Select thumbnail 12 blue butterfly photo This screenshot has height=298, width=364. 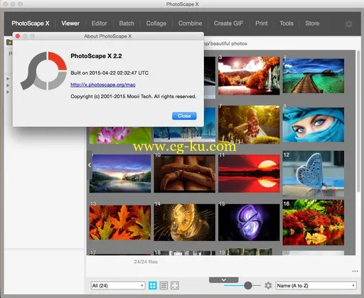click(314, 174)
